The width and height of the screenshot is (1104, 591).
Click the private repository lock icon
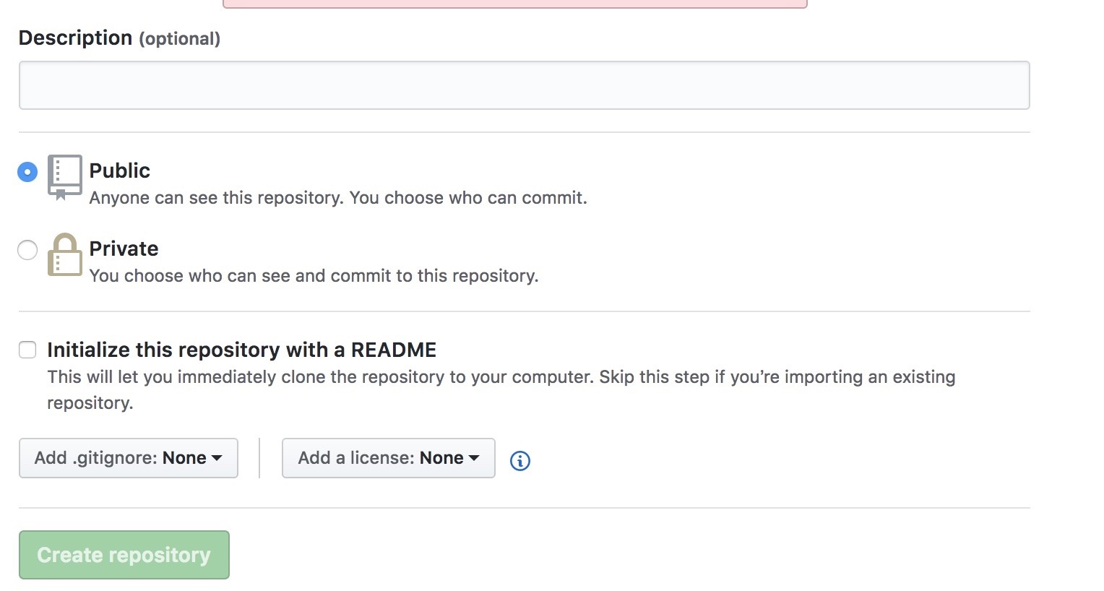coord(65,254)
